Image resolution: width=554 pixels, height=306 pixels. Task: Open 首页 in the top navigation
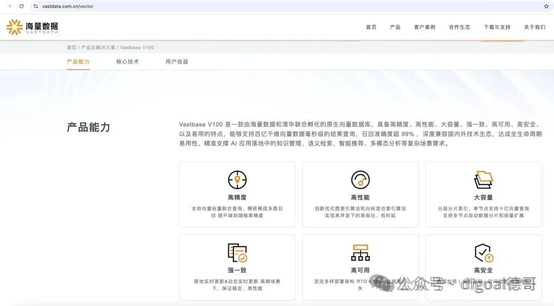click(x=371, y=27)
